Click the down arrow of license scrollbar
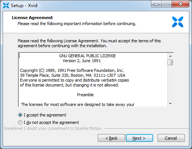Screen dimensions: 192x149 (170, 104)
